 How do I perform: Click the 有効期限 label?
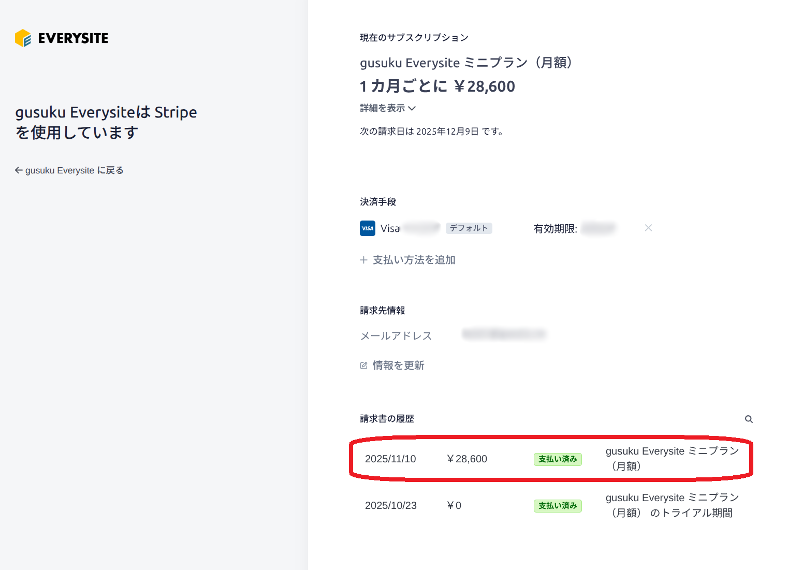tap(556, 228)
